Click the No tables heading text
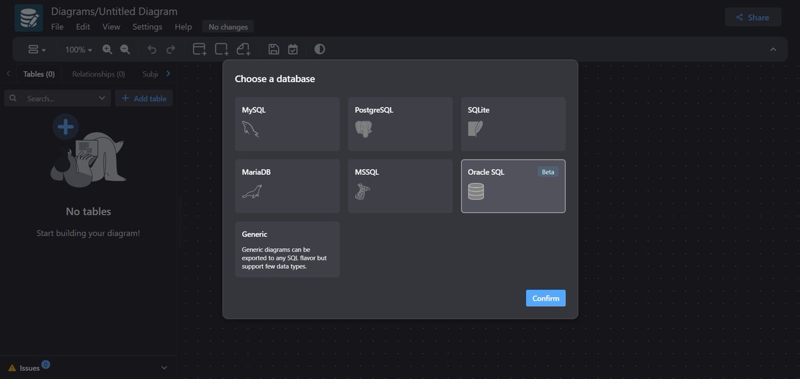This screenshot has width=800, height=379. pyautogui.click(x=89, y=212)
